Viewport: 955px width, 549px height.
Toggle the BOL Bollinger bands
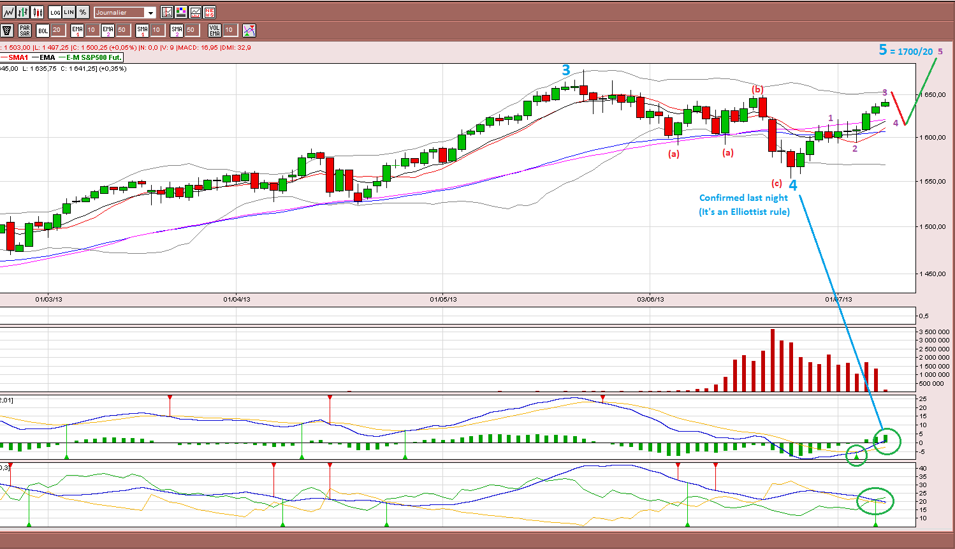point(43,30)
